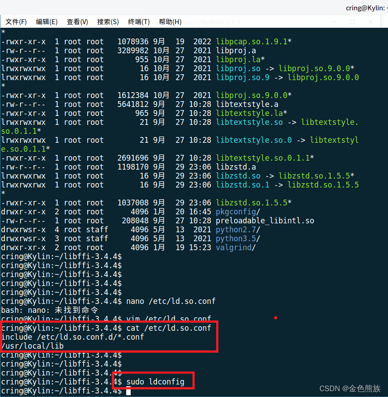Click the faded maximize button in the title bar
This screenshot has height=397, width=388.
[352, 22]
